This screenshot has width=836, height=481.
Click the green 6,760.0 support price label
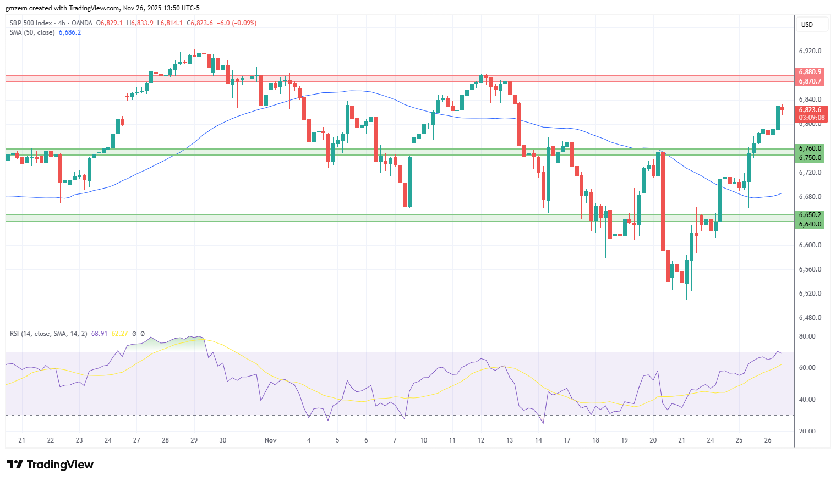click(x=810, y=148)
